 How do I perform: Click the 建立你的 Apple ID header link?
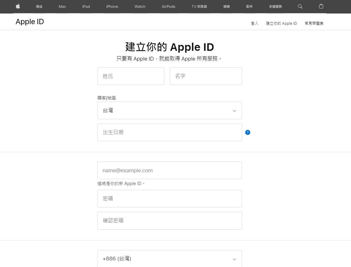(281, 24)
